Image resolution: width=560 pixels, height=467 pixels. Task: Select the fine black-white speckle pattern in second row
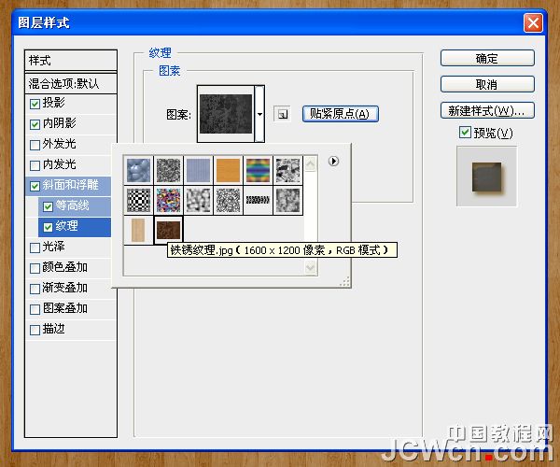coord(229,200)
